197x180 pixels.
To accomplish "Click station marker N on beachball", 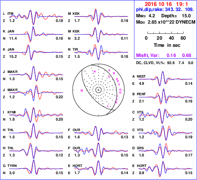I will [x=95, y=72].
